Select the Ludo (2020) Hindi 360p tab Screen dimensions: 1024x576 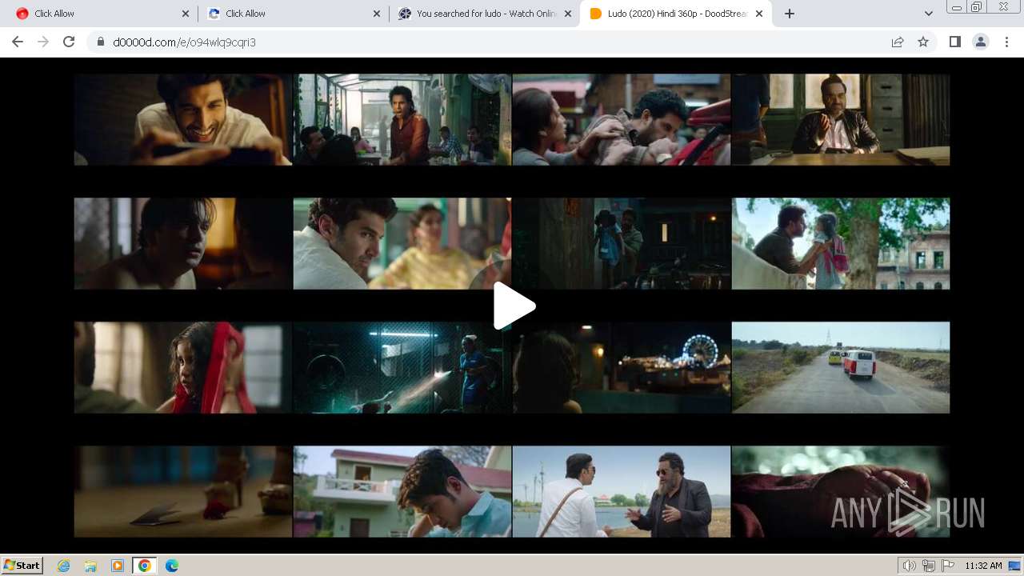[x=676, y=14]
